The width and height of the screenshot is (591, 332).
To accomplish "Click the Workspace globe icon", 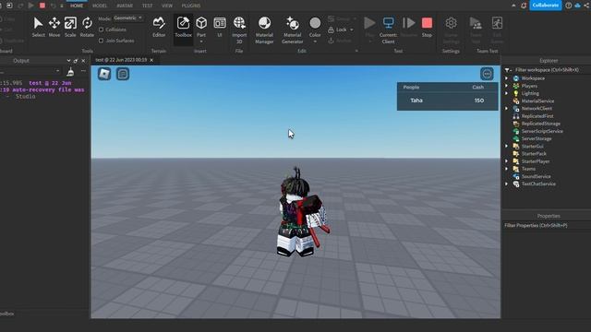I will pos(516,78).
